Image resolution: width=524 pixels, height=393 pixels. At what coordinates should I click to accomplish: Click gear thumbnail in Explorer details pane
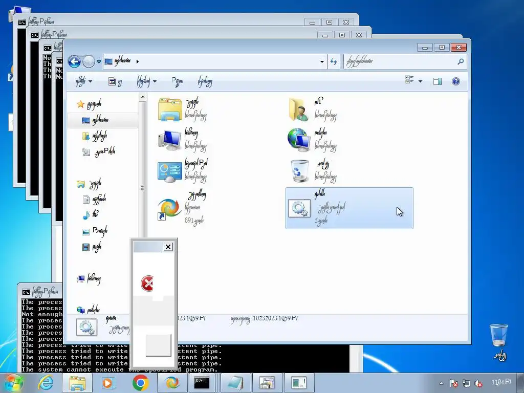[x=86, y=327]
